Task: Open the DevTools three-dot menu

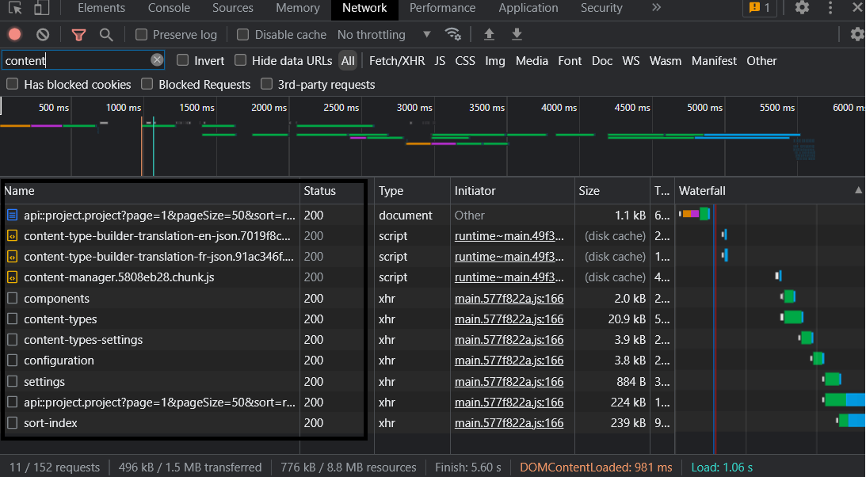Action: [829, 8]
